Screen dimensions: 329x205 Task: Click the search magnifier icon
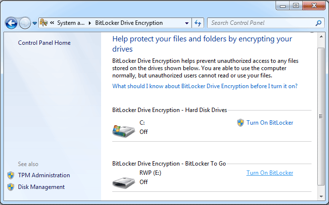pos(318,23)
